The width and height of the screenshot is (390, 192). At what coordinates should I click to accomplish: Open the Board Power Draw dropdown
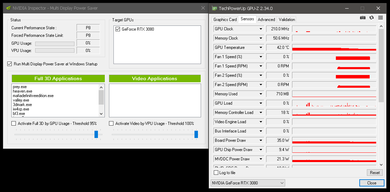pyautogui.click(x=261, y=141)
